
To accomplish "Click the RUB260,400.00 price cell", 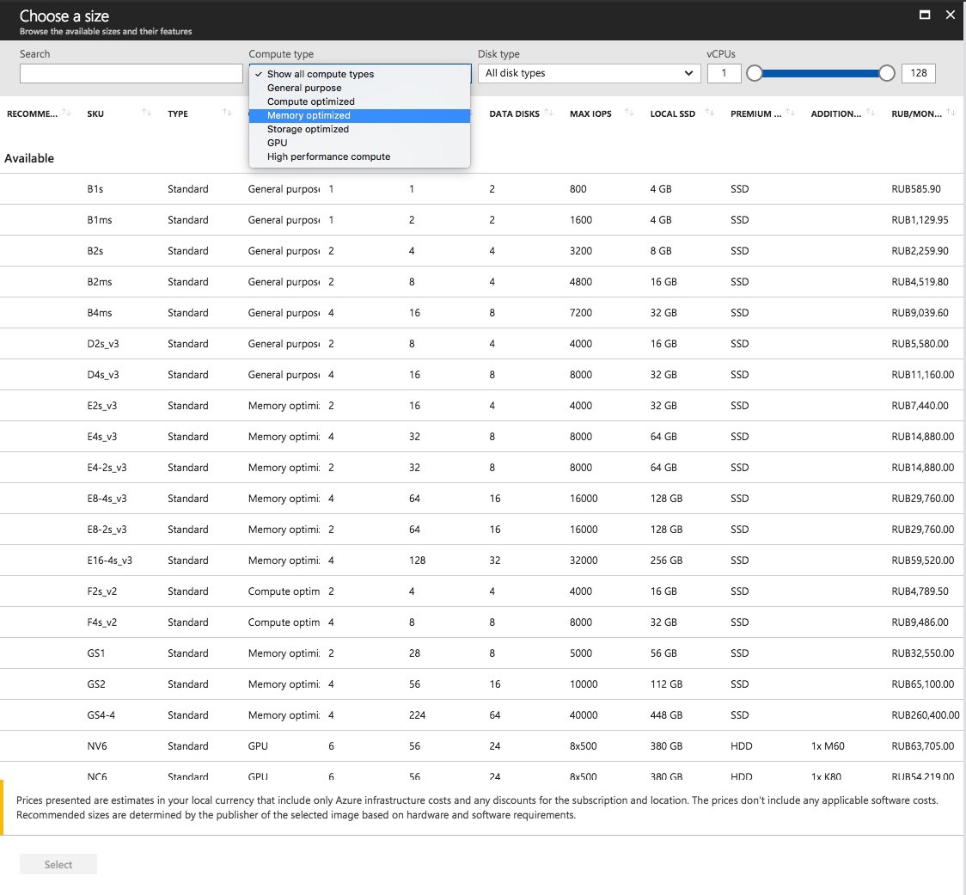I will (x=926, y=715).
